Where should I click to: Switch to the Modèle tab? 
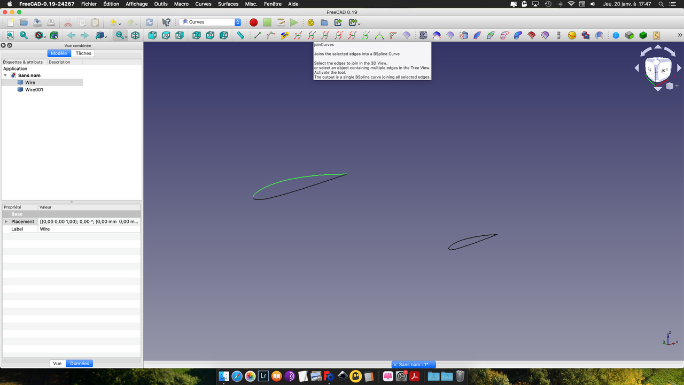coord(59,53)
